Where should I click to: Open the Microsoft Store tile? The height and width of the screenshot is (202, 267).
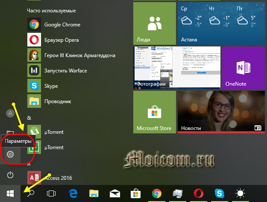(154, 112)
